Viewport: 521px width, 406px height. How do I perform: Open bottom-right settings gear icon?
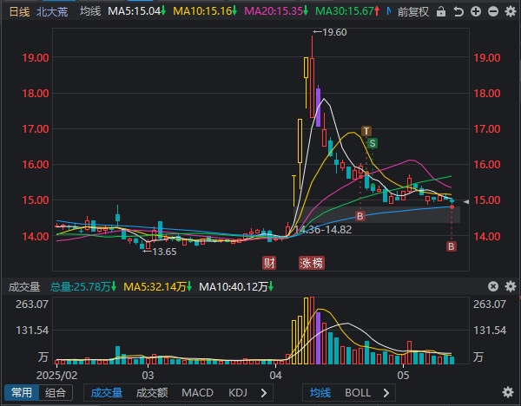click(507, 393)
